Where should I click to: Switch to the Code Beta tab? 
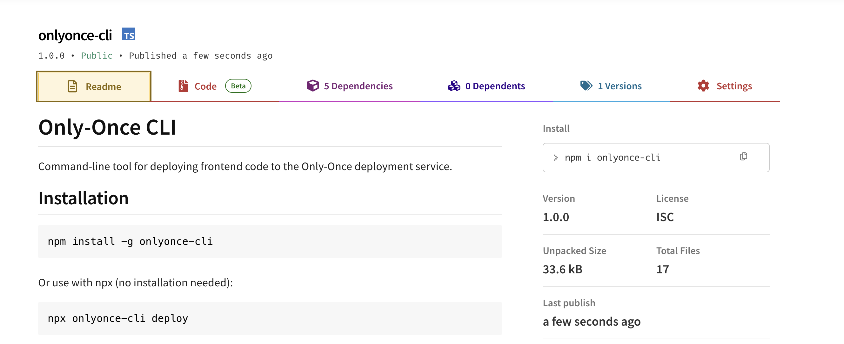pos(205,86)
